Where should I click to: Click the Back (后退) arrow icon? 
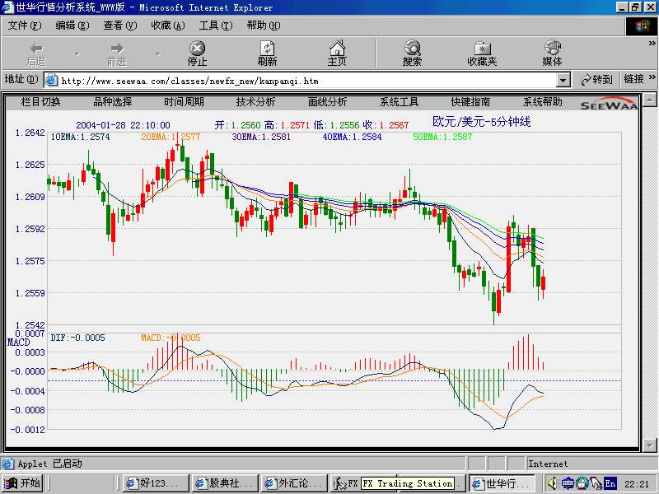36,48
